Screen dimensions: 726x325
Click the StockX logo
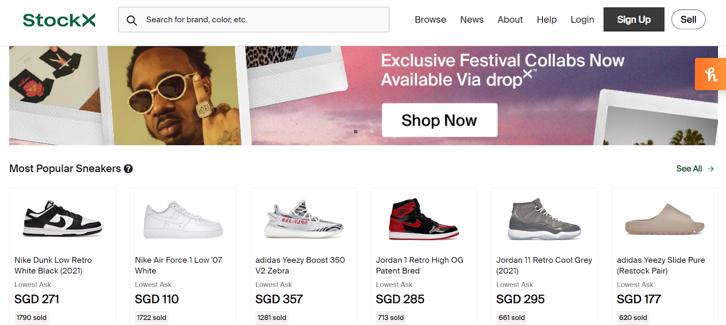click(x=59, y=20)
